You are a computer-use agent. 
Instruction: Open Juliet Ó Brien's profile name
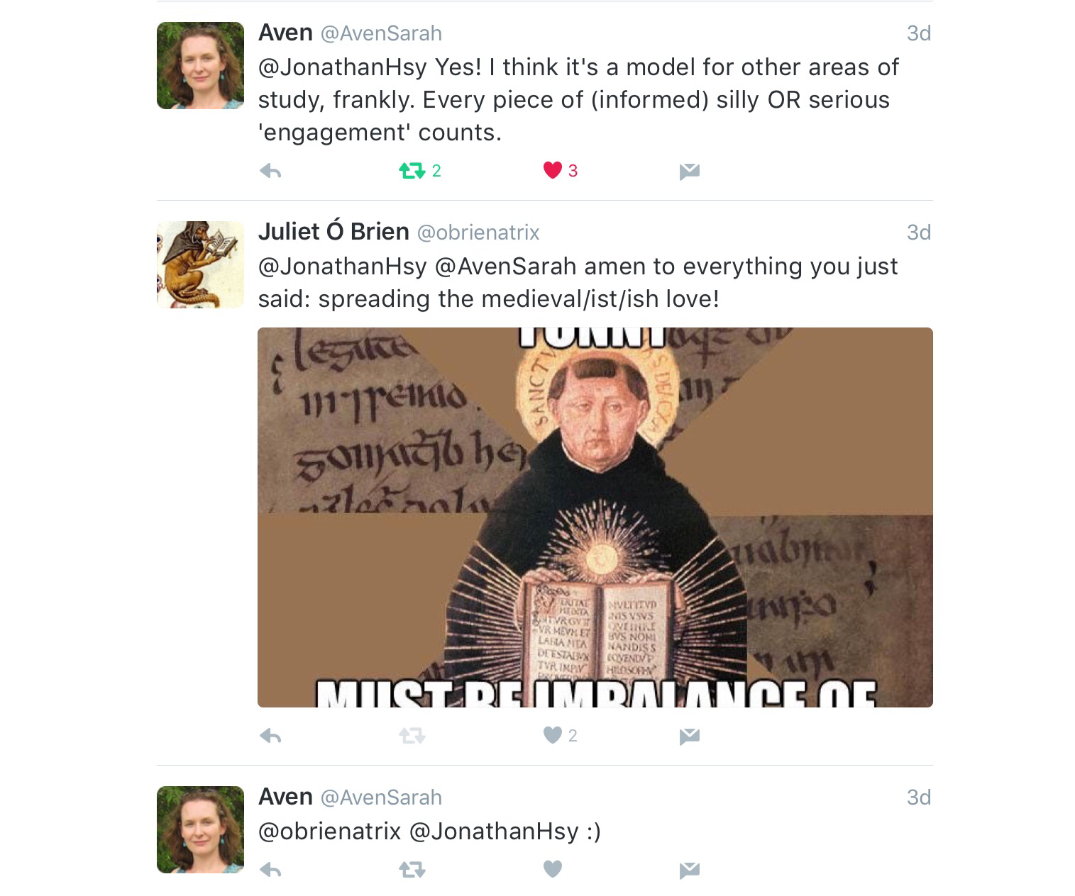(x=333, y=232)
